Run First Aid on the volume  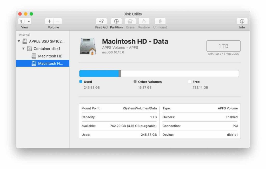[101, 21]
